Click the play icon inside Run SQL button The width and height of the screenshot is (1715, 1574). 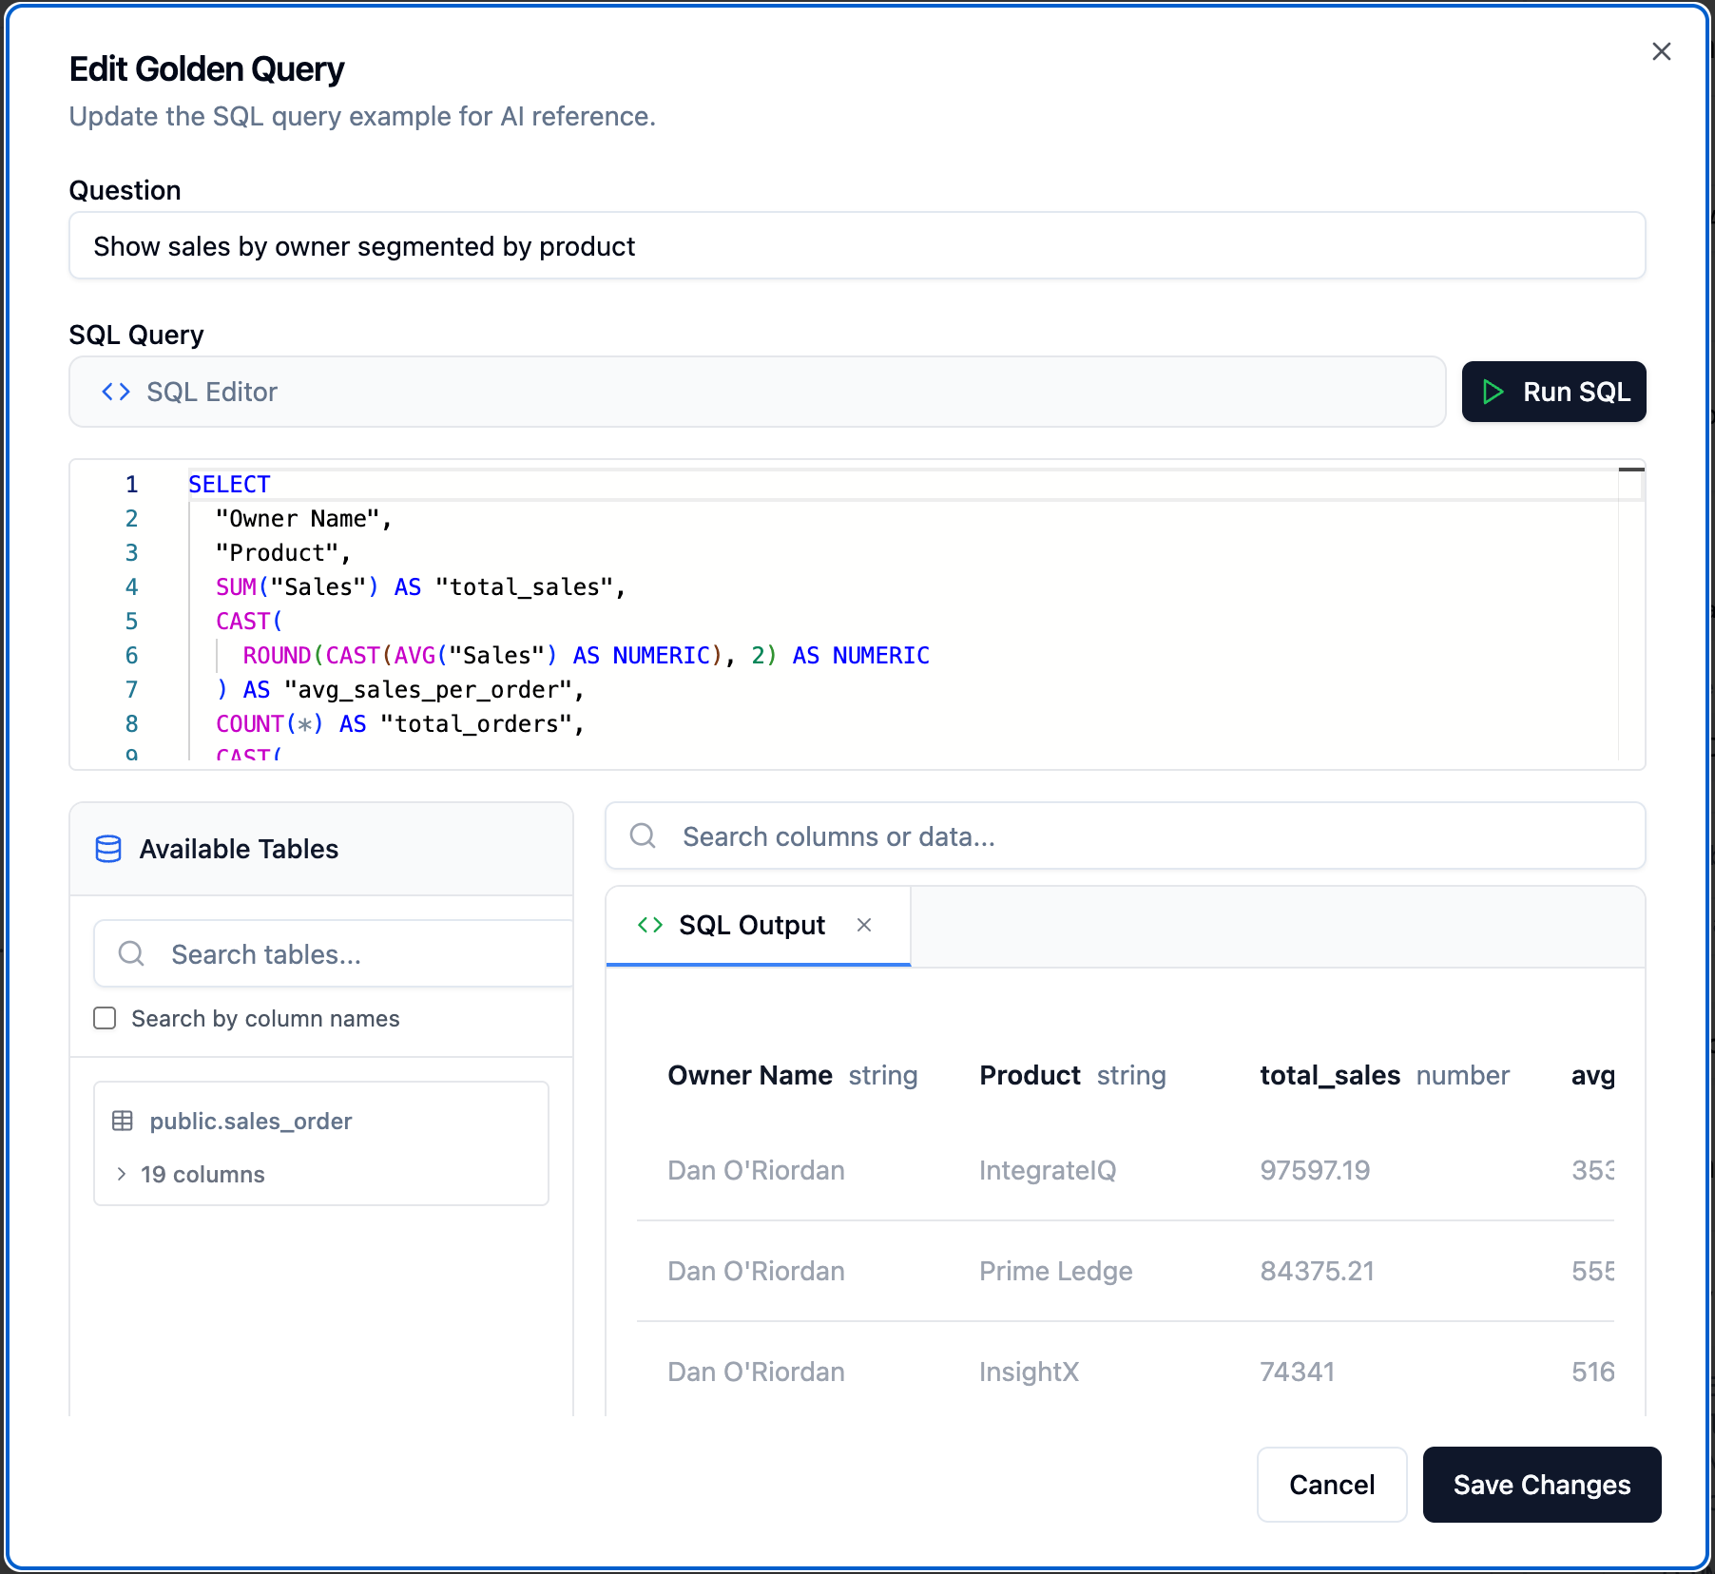(x=1493, y=392)
